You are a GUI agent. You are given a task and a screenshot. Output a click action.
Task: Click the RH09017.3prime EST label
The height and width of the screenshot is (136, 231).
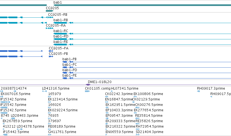click(x=211, y=88)
